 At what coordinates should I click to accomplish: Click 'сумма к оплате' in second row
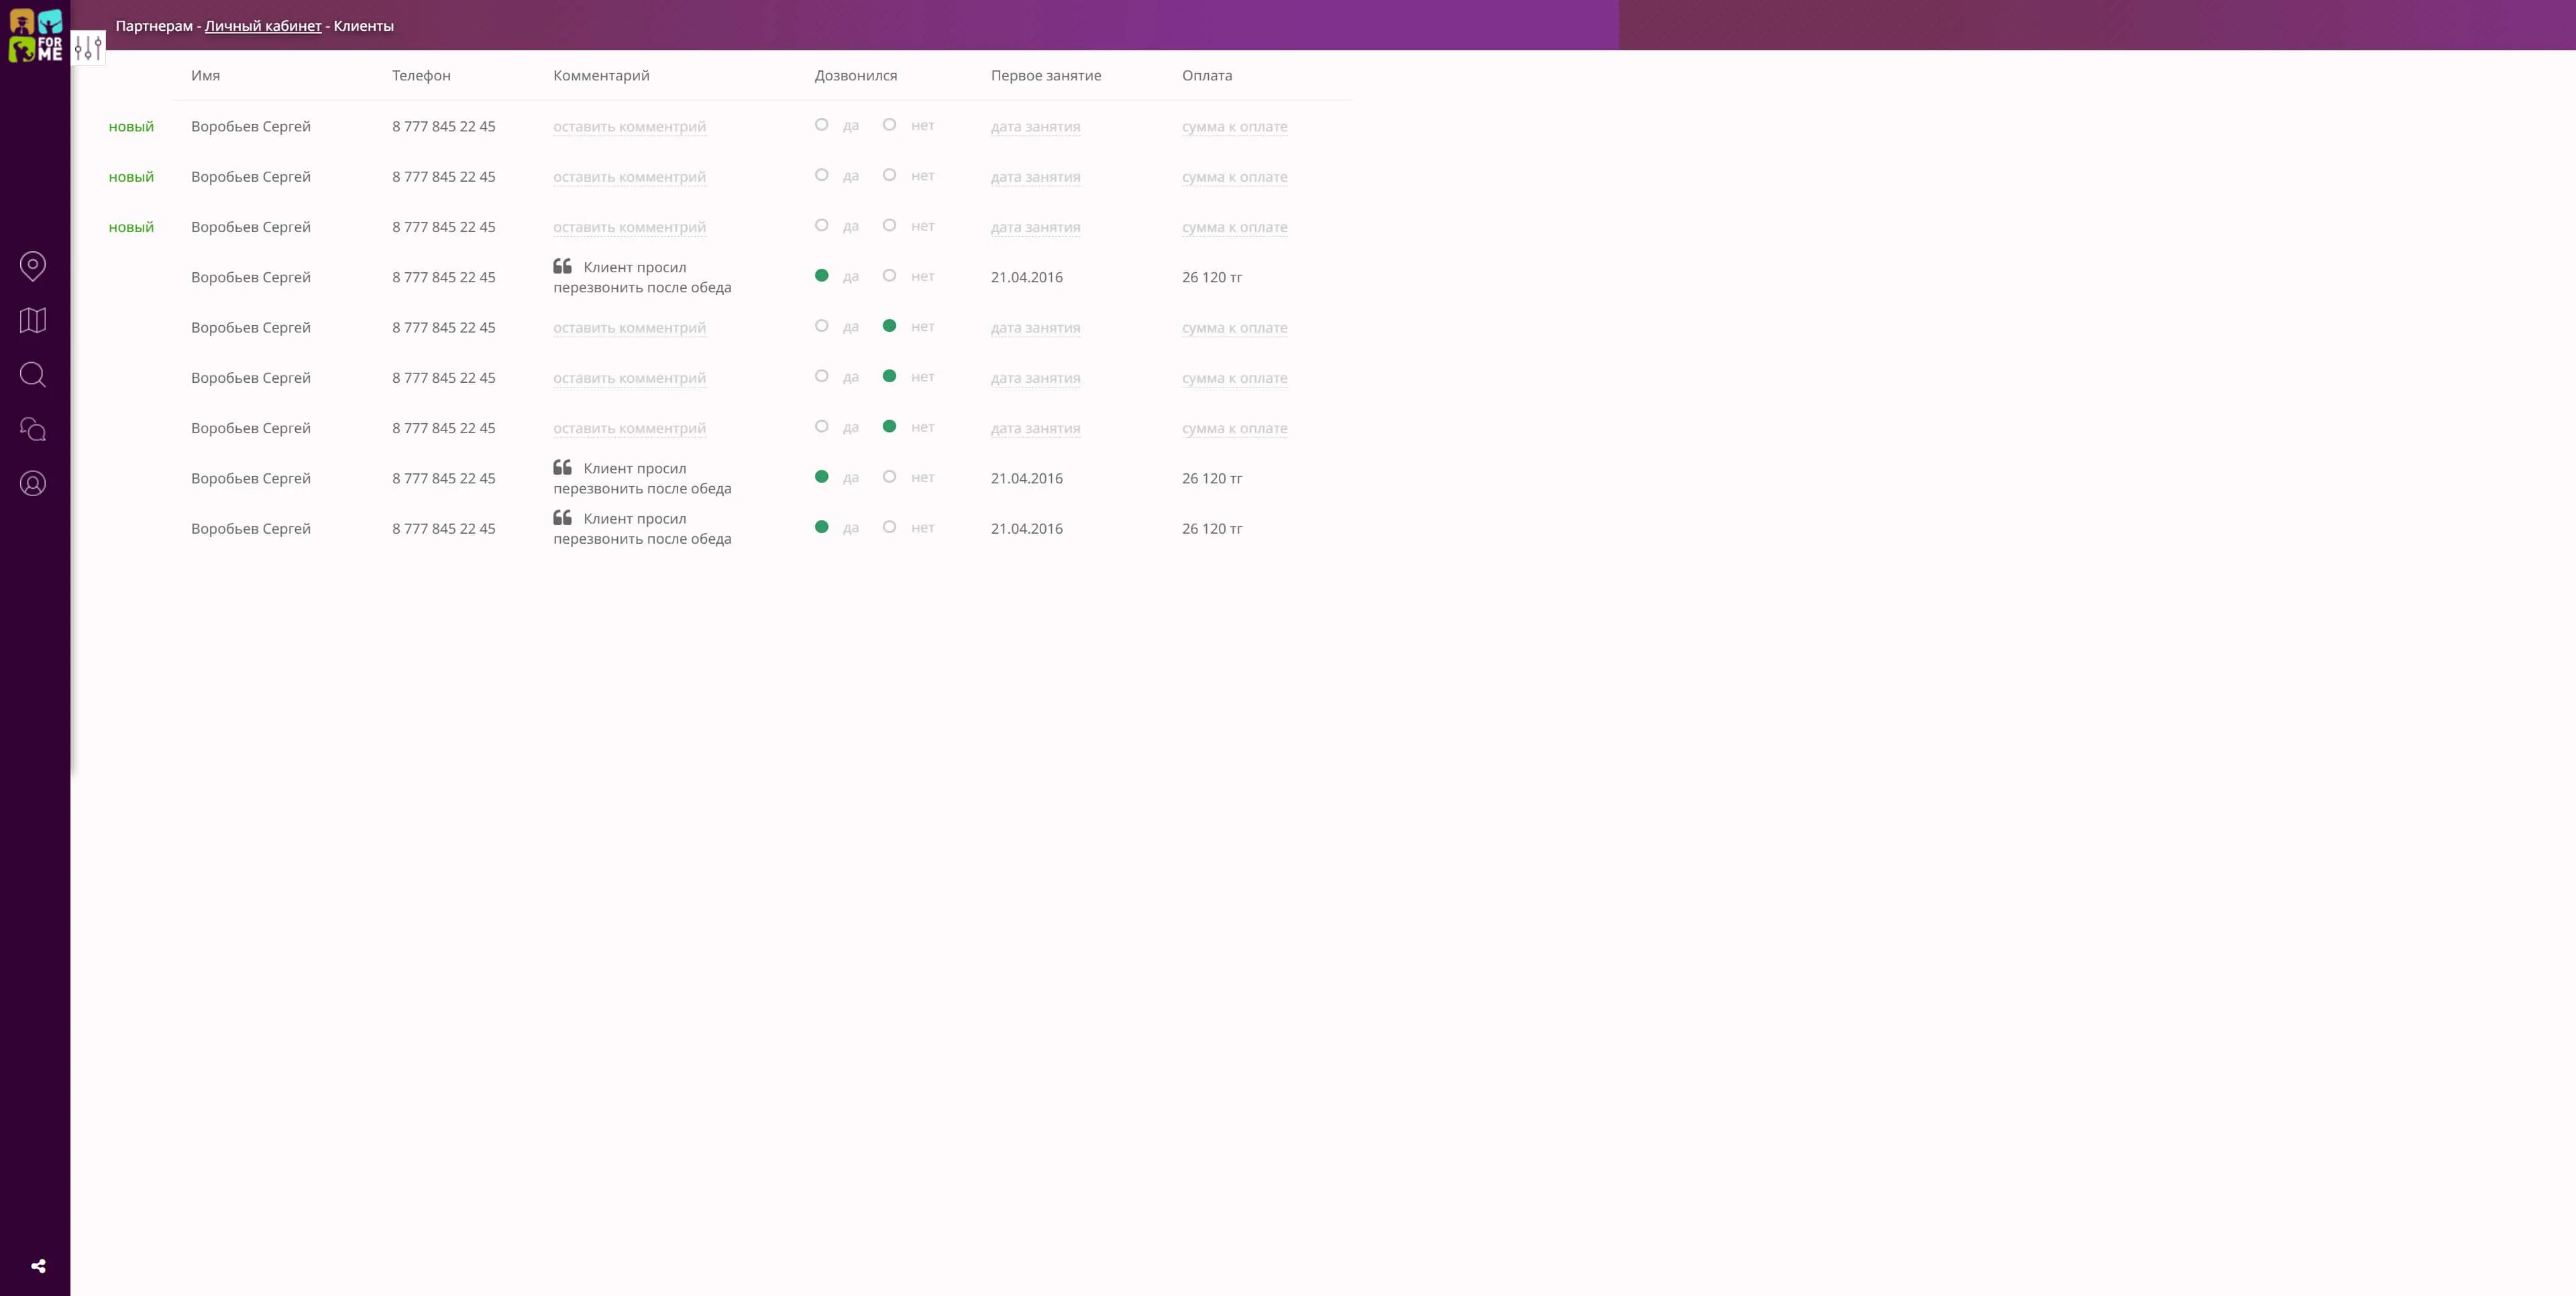[x=1234, y=177]
